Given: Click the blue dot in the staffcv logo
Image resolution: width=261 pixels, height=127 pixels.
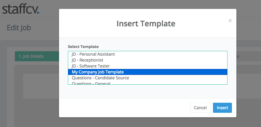Looking at the screenshot, I should (x=38, y=12).
